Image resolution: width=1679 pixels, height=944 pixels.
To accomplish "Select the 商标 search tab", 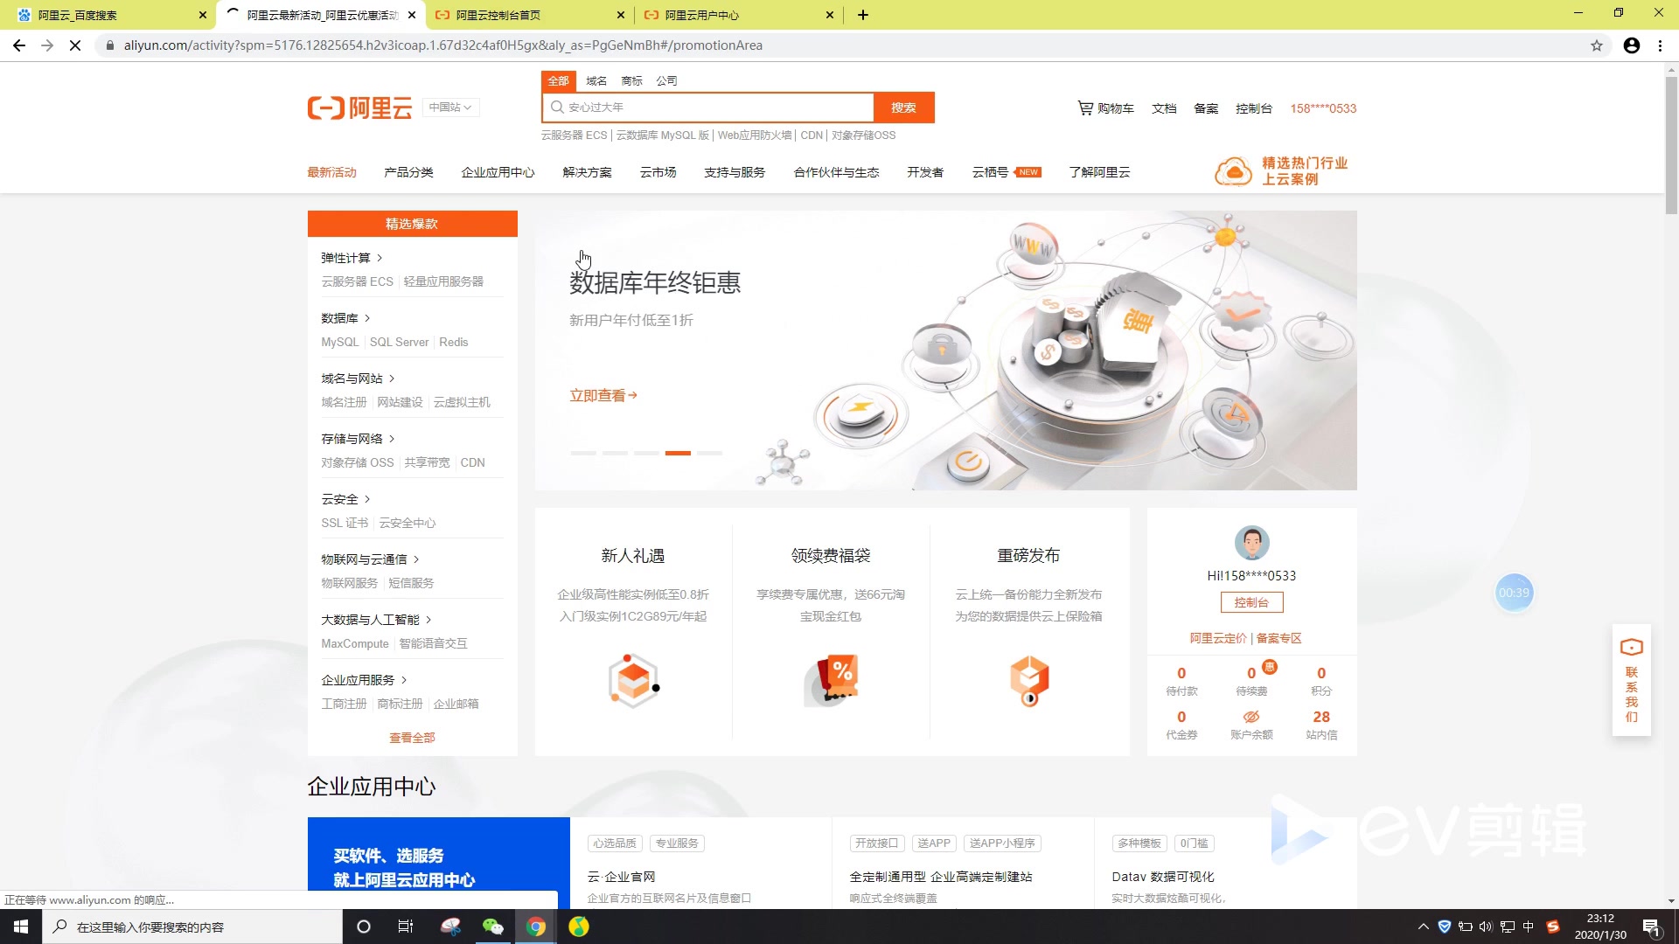I will (x=631, y=80).
